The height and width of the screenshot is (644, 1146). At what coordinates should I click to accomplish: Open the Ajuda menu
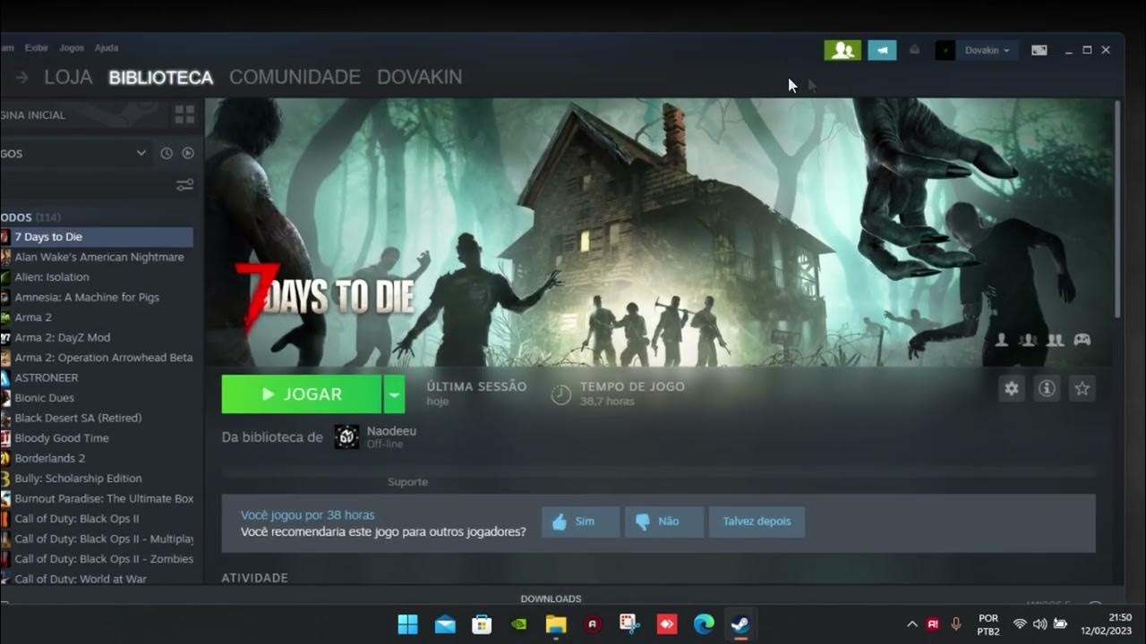click(107, 47)
